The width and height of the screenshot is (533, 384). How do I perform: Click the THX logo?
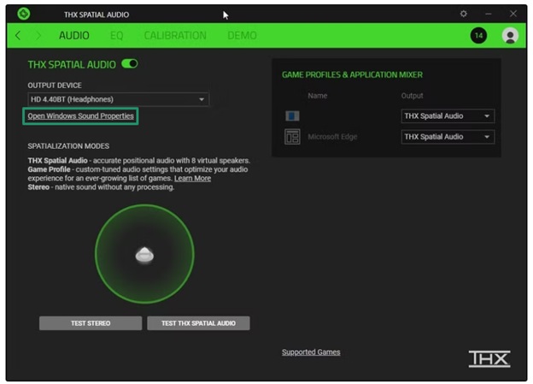coord(489,359)
